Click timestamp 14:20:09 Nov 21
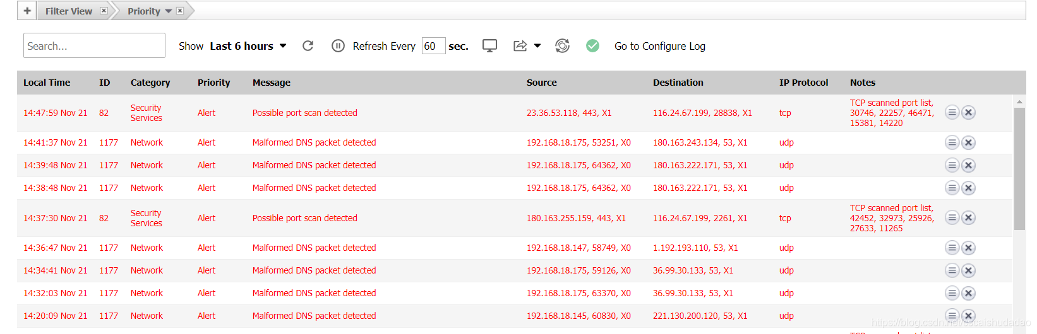This screenshot has height=334, width=1037. point(56,316)
